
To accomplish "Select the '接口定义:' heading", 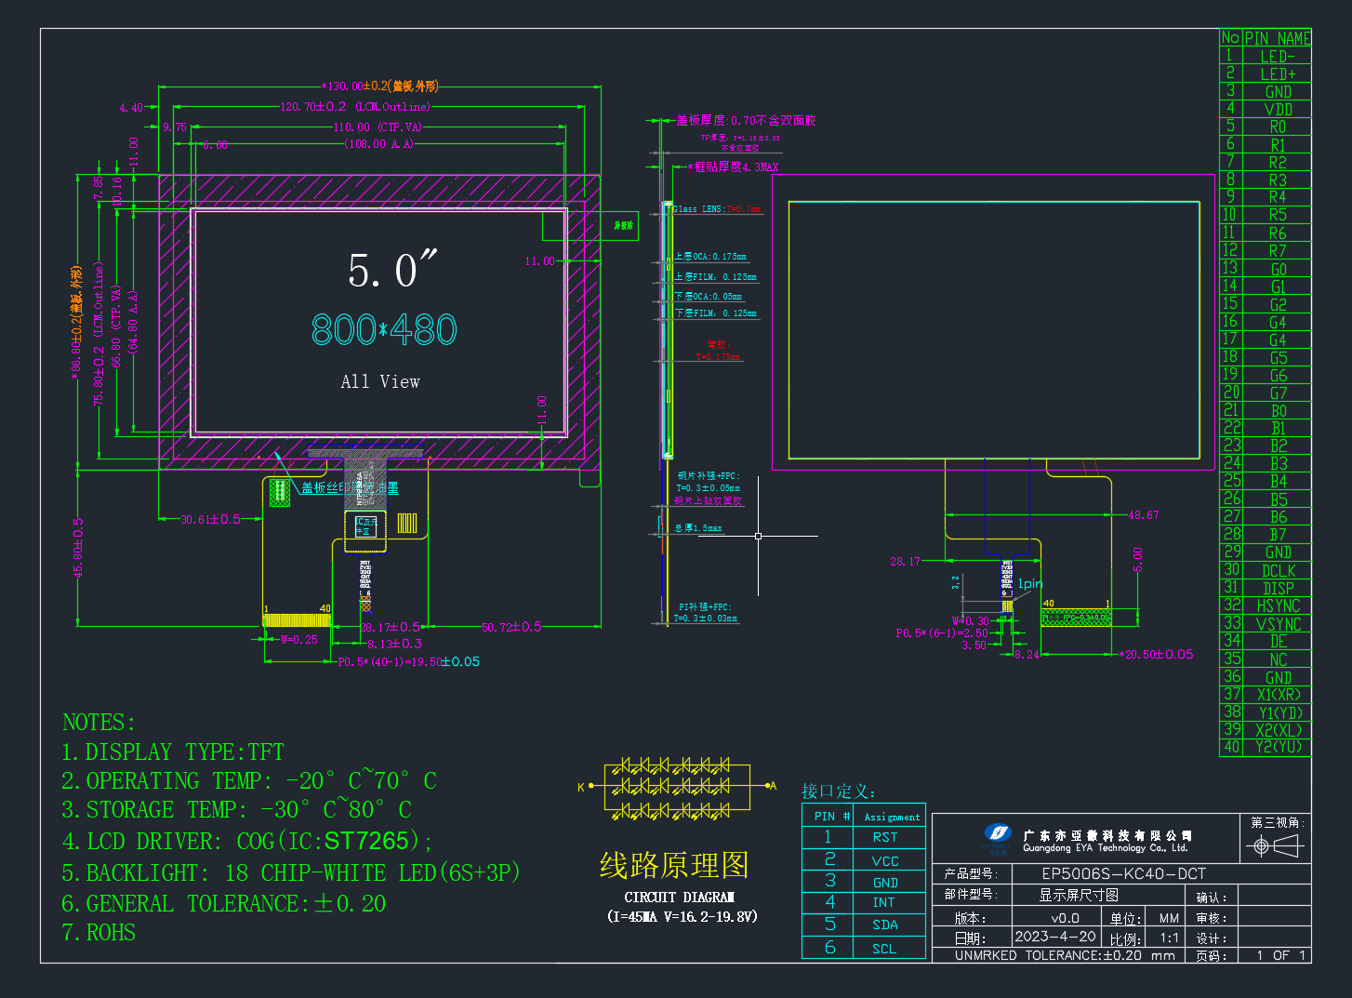I will click(x=840, y=792).
